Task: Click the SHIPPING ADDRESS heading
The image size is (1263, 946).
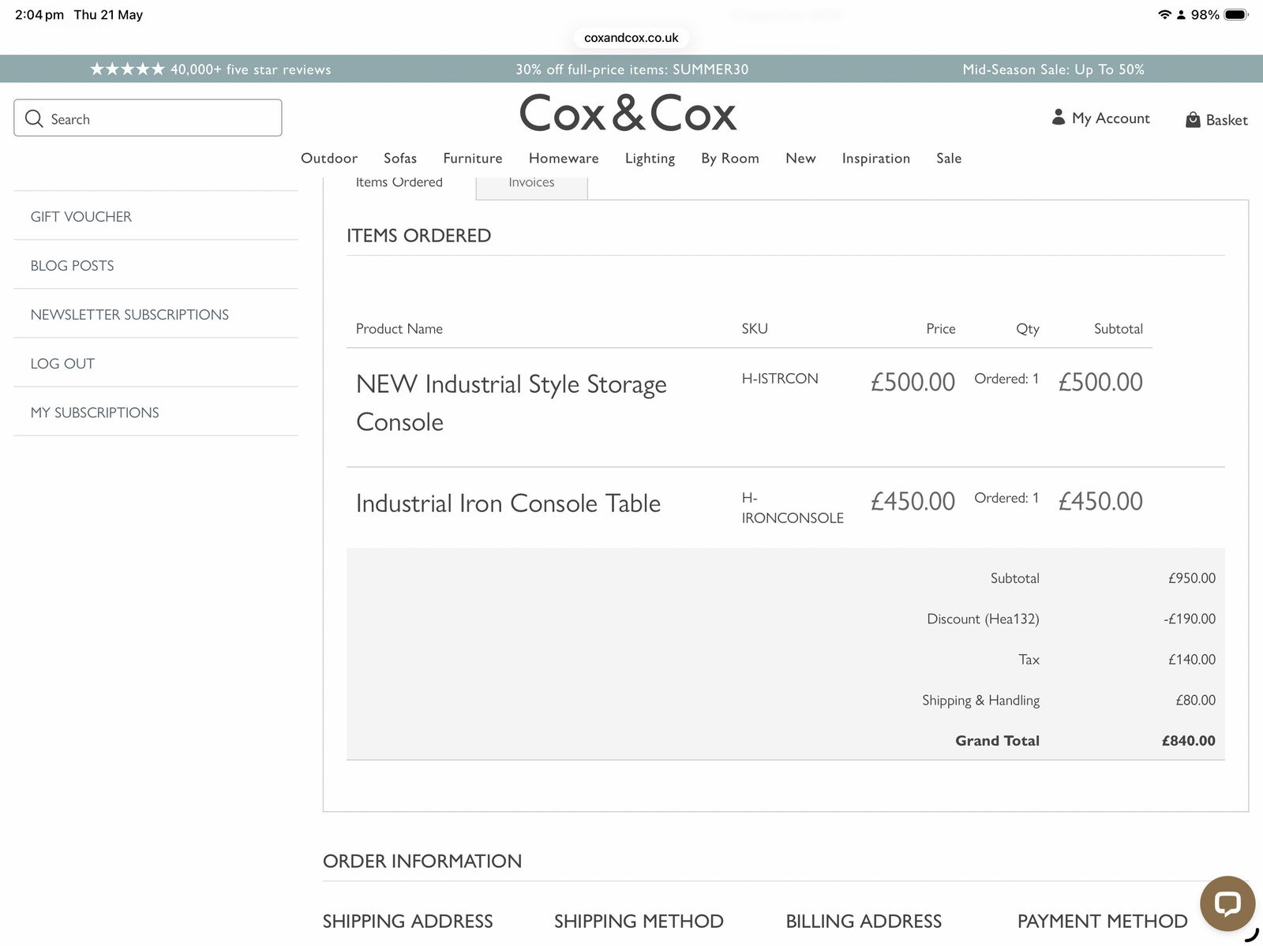Action: 407,921
